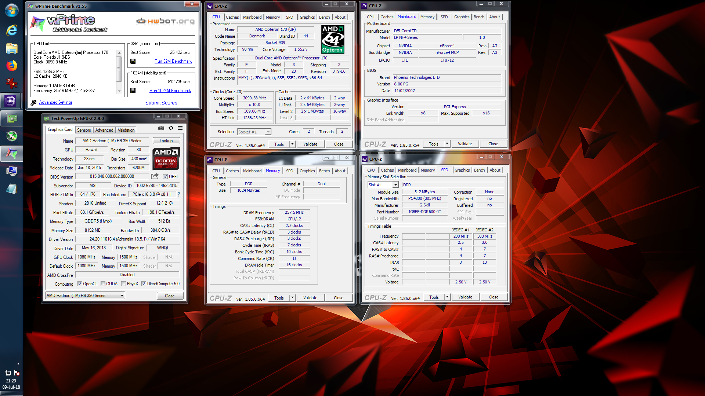Open Graphics tab in Memory CPU-Z window
705x396 pixels.
pos(307,171)
